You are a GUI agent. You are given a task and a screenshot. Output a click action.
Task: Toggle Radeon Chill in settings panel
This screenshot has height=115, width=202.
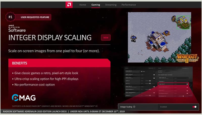154,78
